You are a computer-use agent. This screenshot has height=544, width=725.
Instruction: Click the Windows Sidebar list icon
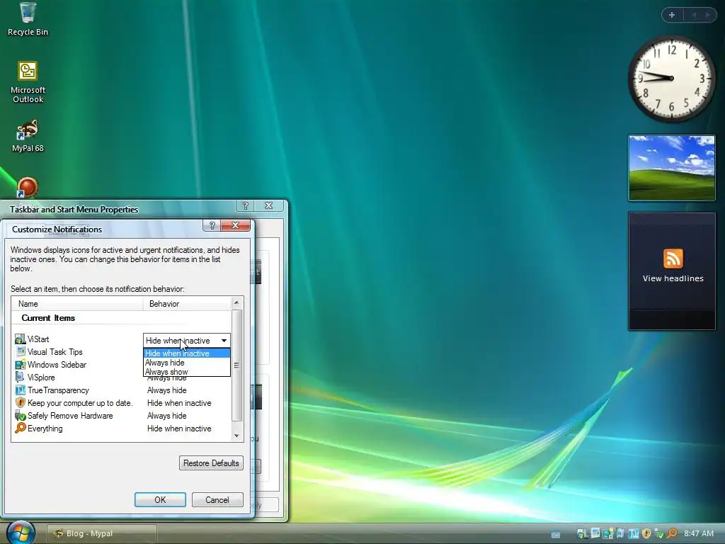20,365
